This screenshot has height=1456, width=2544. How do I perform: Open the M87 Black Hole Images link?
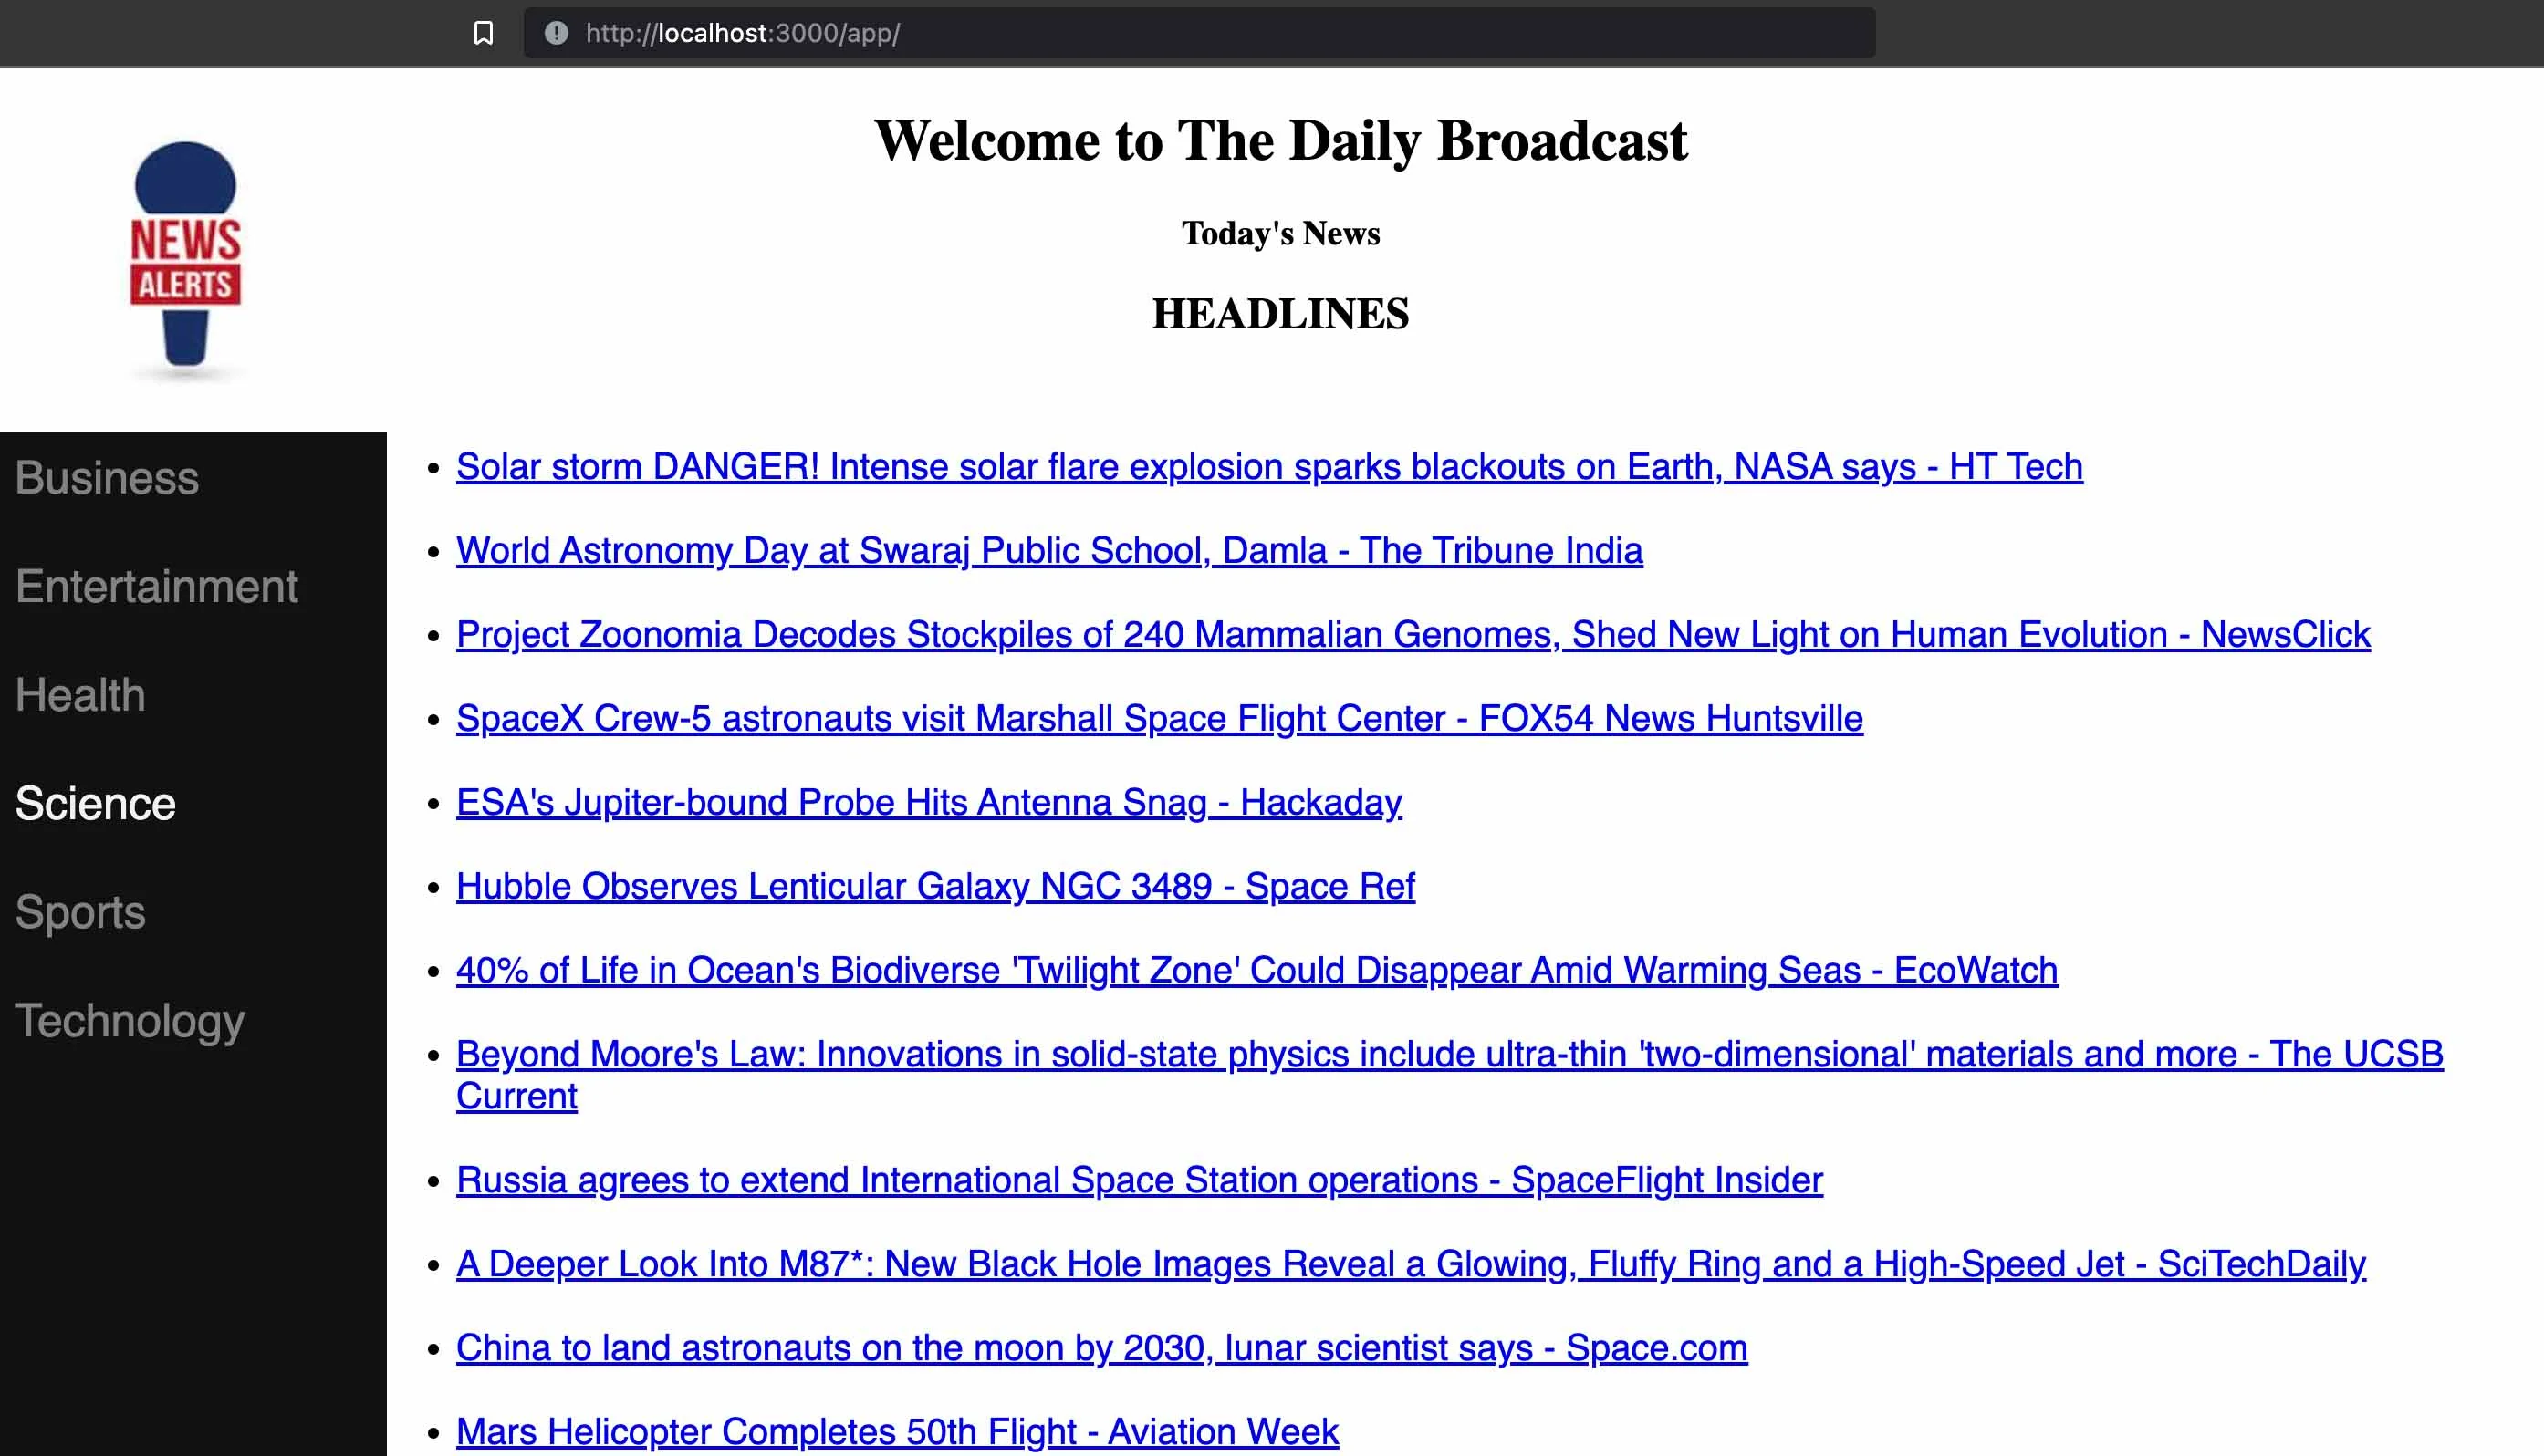1410,1265
